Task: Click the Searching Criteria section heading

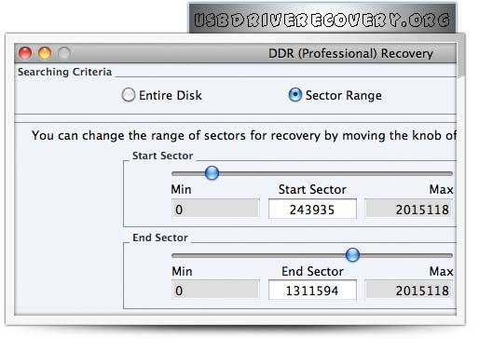Action: point(64,72)
